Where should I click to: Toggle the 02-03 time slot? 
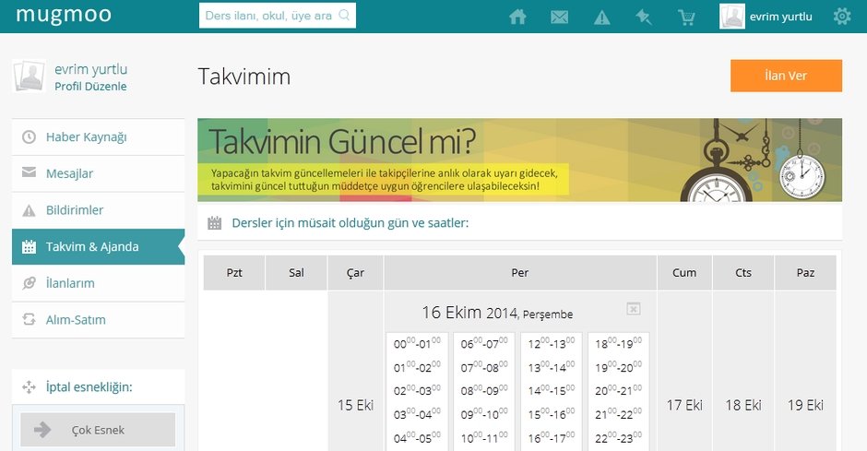(417, 391)
